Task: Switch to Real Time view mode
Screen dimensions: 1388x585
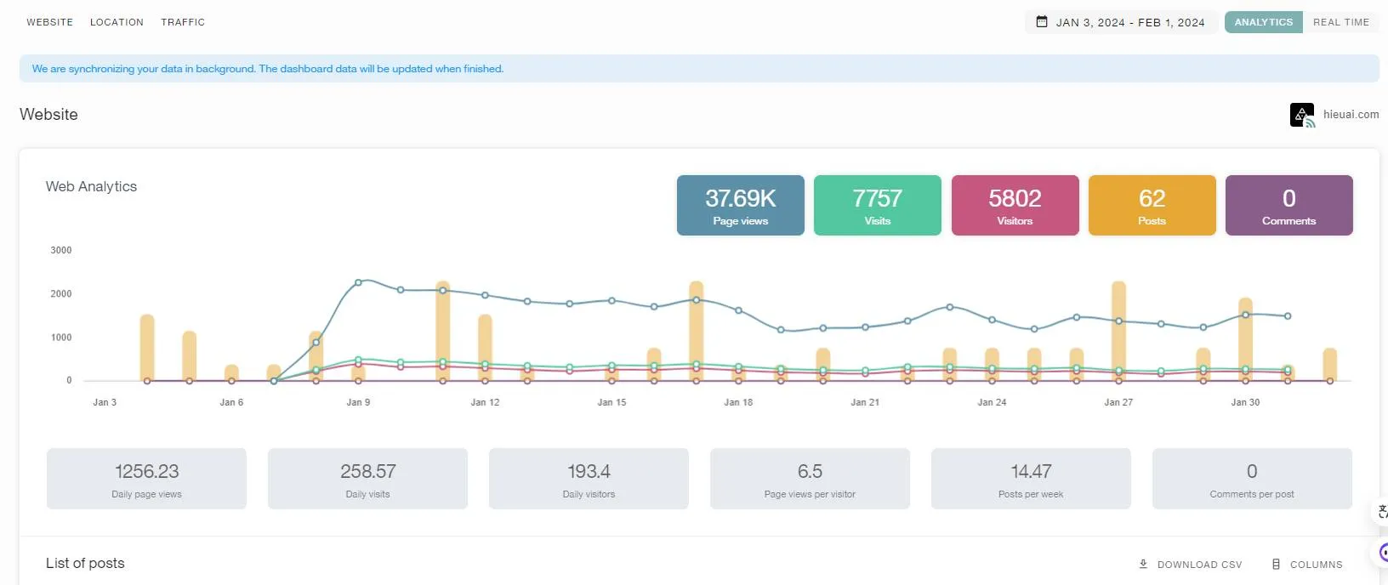Action: coord(1340,22)
